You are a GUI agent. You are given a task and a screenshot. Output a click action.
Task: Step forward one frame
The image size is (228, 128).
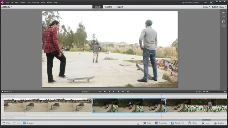click(118, 92)
